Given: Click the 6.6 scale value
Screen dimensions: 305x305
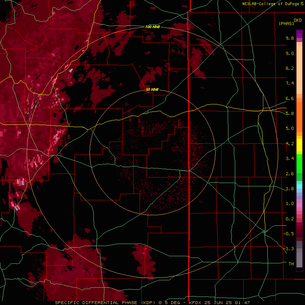Looking at the screenshot, I should [x=290, y=98].
